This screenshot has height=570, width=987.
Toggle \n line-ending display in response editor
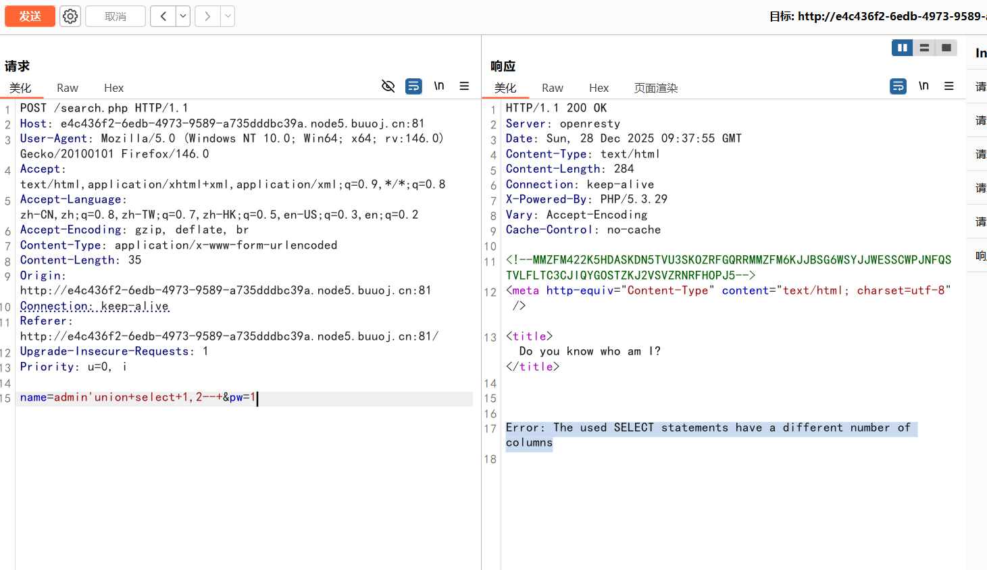[x=923, y=86]
